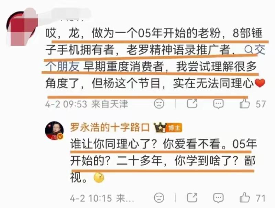This screenshot has height=208, width=275.
Task: View the blurred commenter avatar
Action: coord(22,26)
